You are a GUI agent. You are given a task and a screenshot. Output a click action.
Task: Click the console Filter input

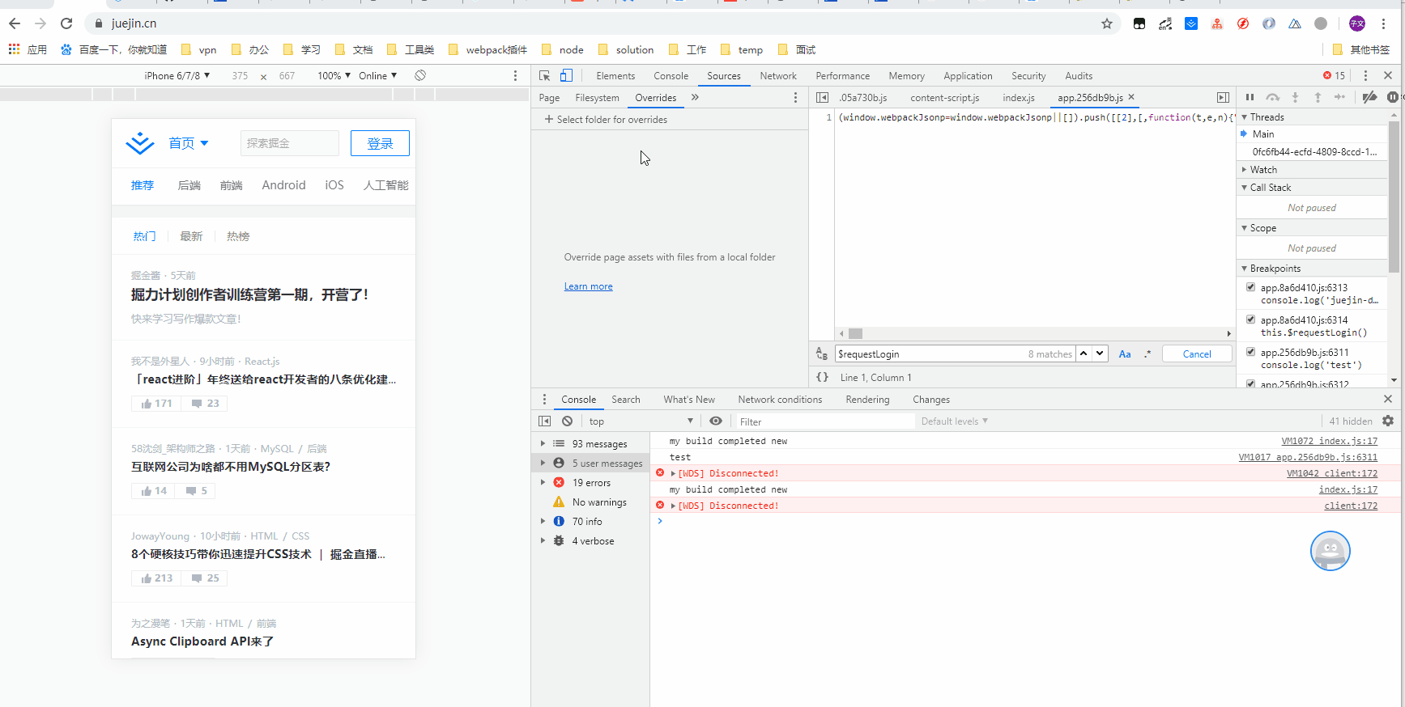(825, 421)
